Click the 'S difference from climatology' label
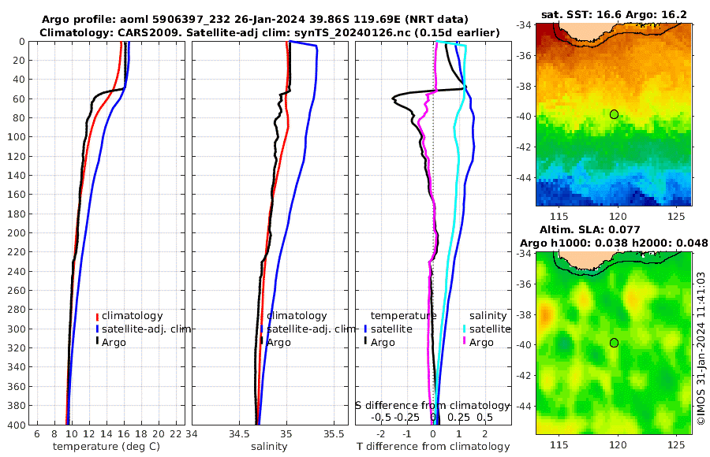The height and width of the screenshot is (457, 710). point(432,404)
